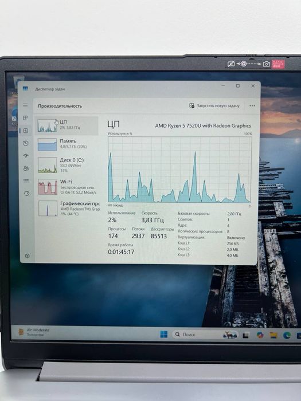Select the Wi-Fi performance item
Image resolution: width=301 pixels, height=401 pixels.
click(x=67, y=187)
